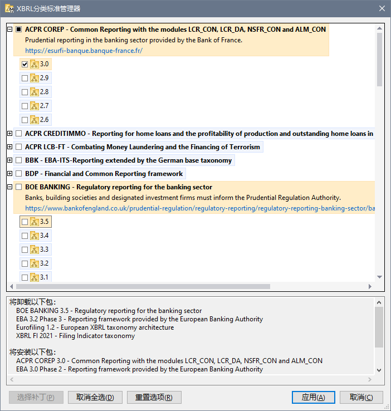391x411 pixels.
Task: Check the ACPR COREP 2.8 checkbox
Action: click(25, 92)
